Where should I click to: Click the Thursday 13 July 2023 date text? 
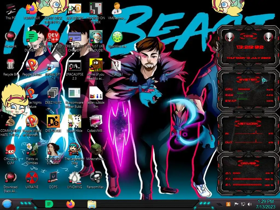[x=249, y=58]
